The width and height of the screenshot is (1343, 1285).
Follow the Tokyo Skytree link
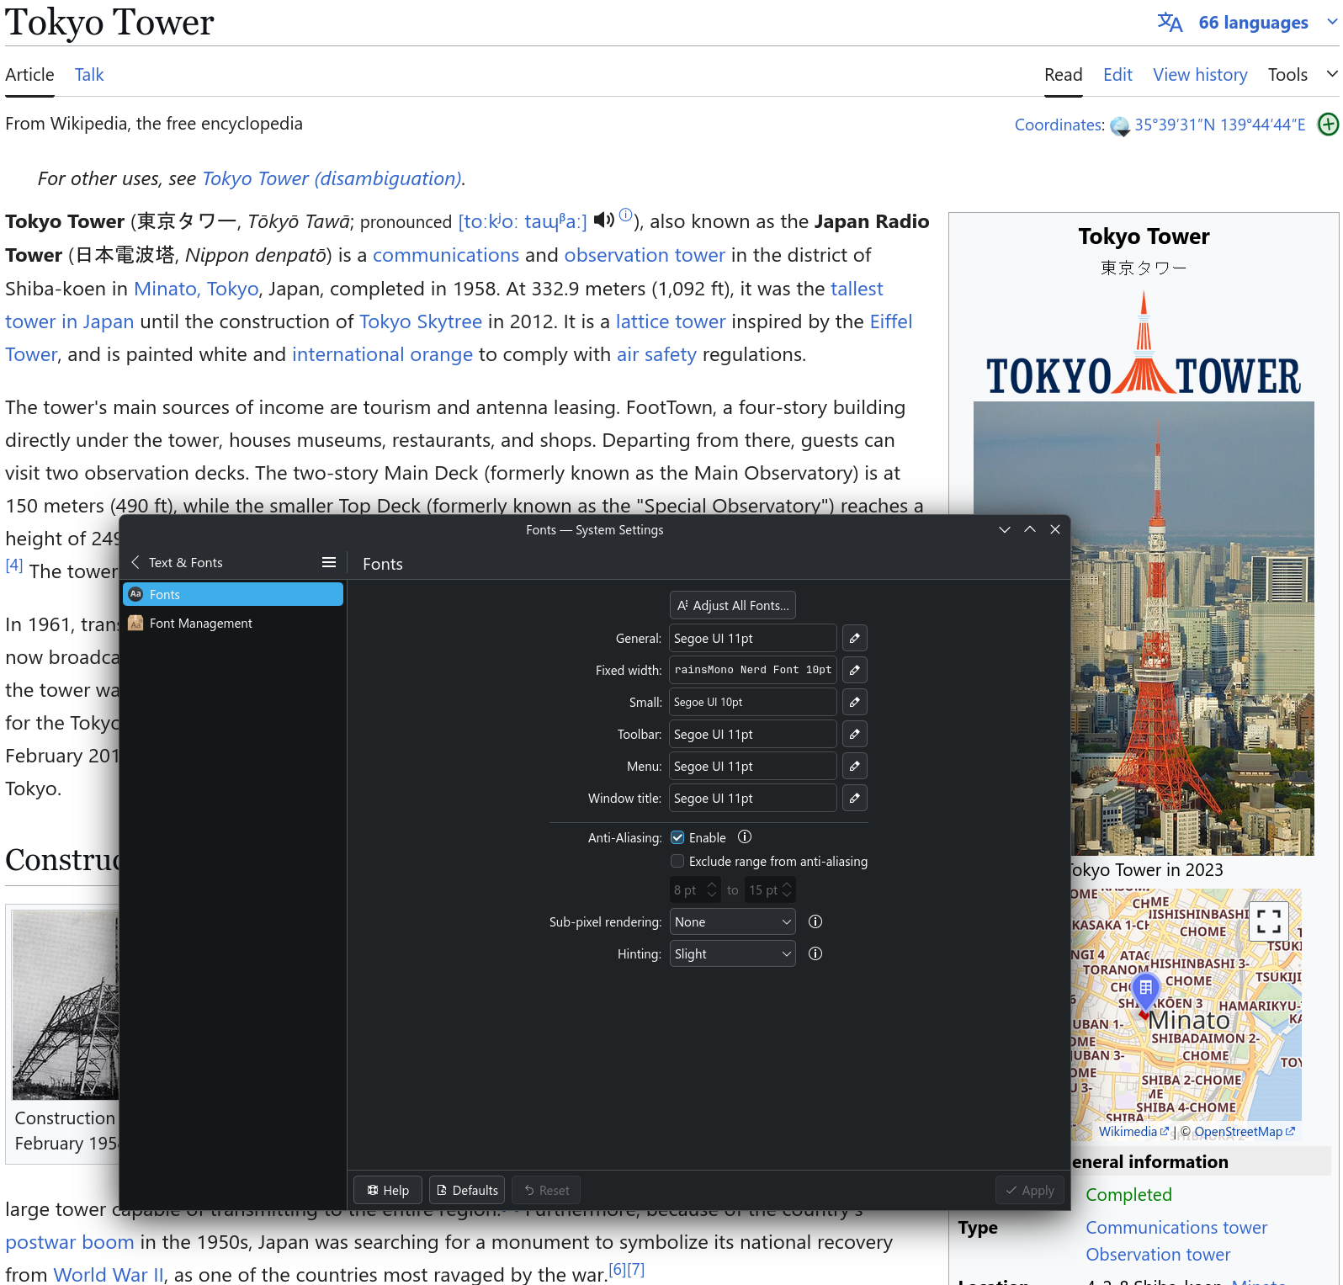click(x=421, y=321)
